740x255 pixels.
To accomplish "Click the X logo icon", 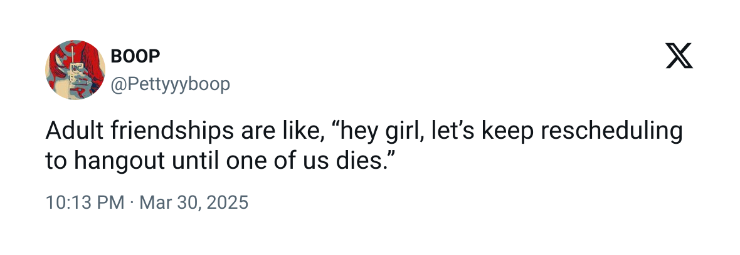I will tap(679, 57).
